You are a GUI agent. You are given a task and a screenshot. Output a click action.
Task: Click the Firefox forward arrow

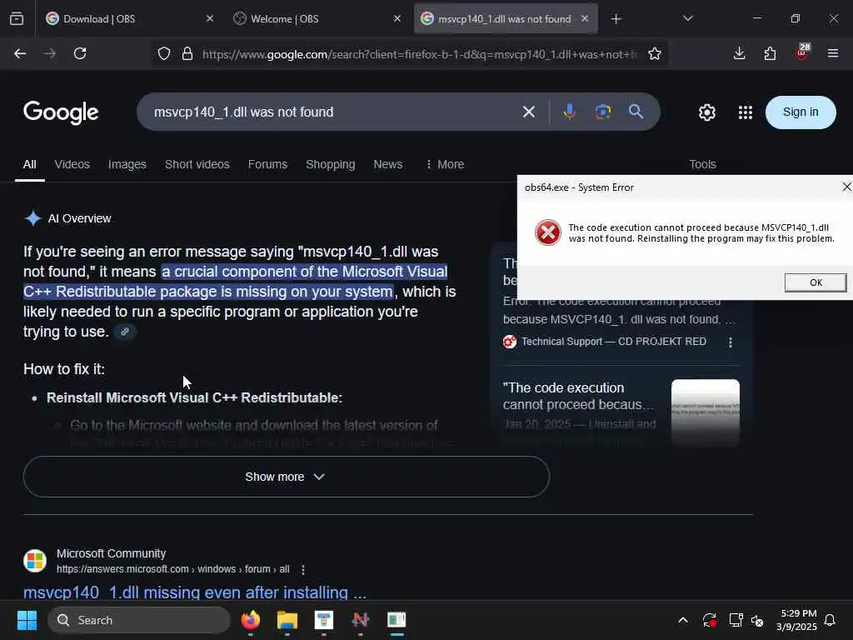50,53
